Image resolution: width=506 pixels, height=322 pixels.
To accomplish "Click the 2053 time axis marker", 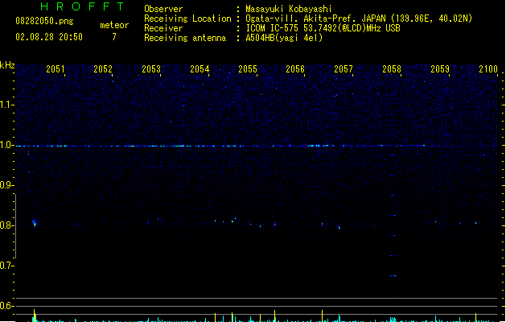I will tap(151, 69).
